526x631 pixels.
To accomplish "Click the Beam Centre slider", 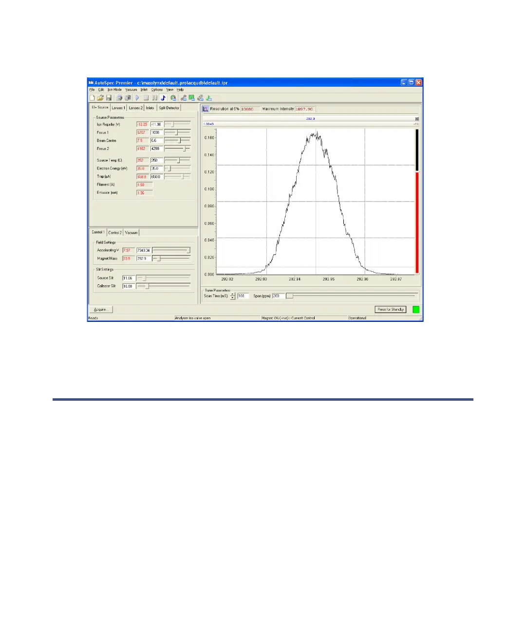I will point(177,140).
